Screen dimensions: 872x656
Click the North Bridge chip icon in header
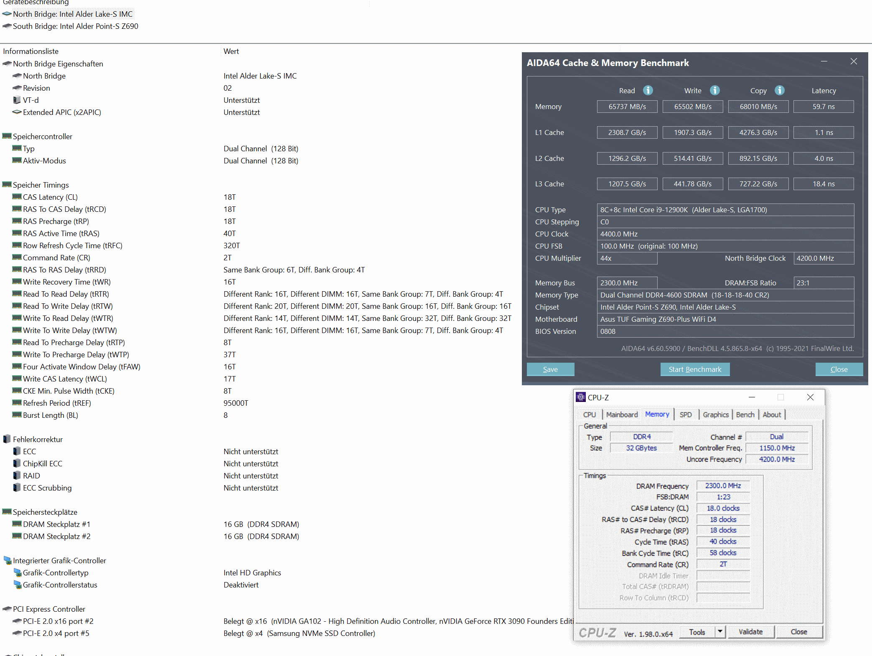click(x=7, y=14)
